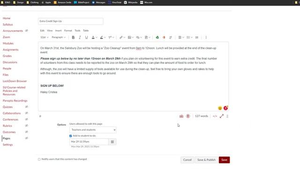This screenshot has width=300, height=169.
Task: Click the yellow emoji face icon
Action: click(x=220, y=108)
